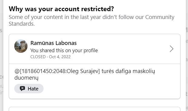Click dimmed background right of dialog
The width and height of the screenshot is (188, 111).
pyautogui.click(x=187, y=55)
